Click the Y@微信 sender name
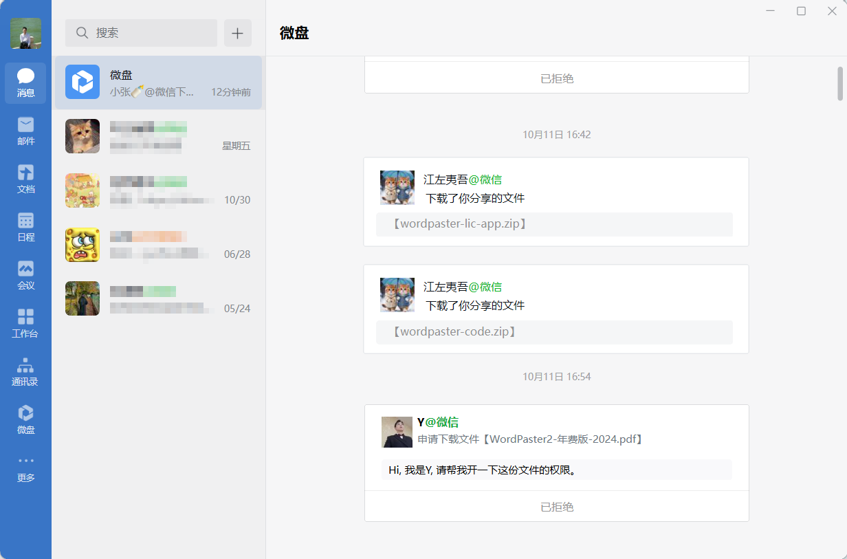The width and height of the screenshot is (847, 559). click(438, 422)
